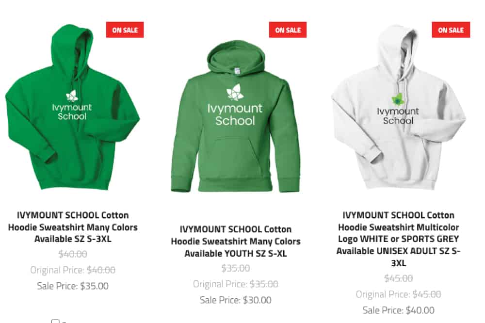Click the Original Price $45.00 line

398,294
